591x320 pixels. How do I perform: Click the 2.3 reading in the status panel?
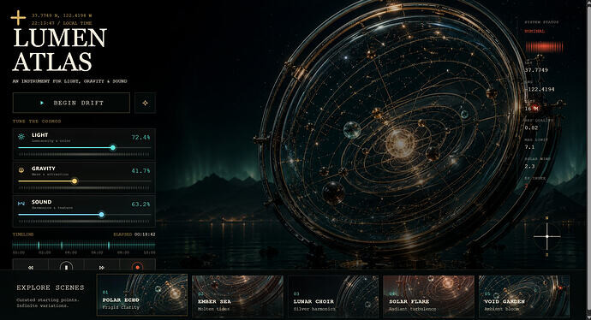click(529, 166)
